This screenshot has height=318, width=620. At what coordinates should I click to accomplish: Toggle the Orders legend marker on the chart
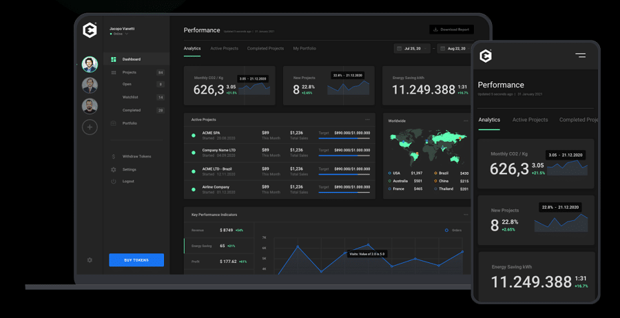pyautogui.click(x=446, y=231)
